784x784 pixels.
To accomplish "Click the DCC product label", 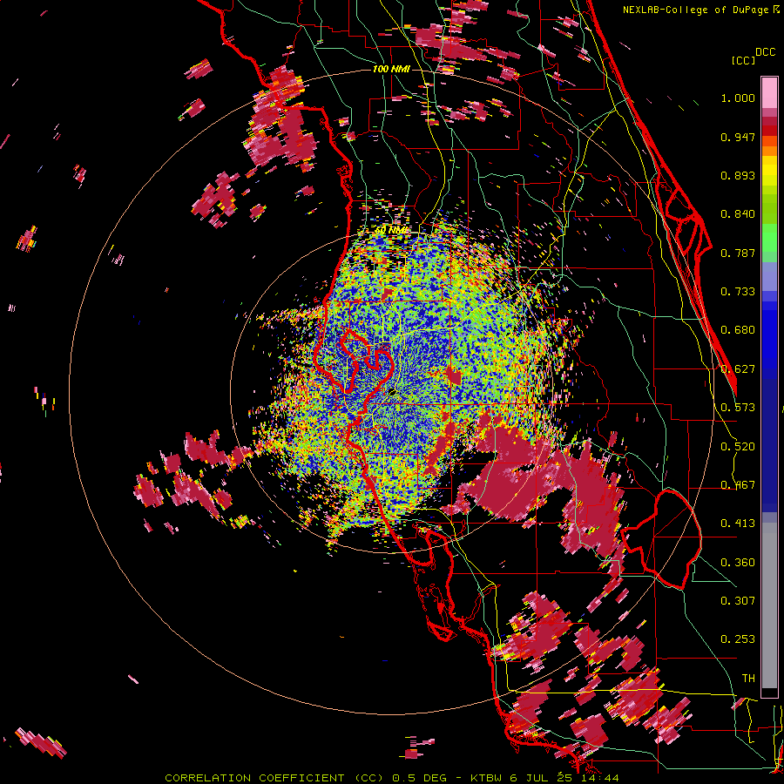I will click(765, 52).
